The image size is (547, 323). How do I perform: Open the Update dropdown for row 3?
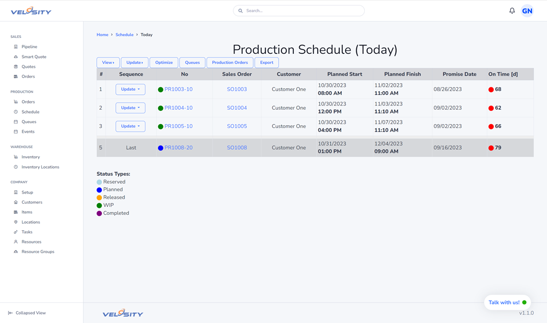pos(130,126)
